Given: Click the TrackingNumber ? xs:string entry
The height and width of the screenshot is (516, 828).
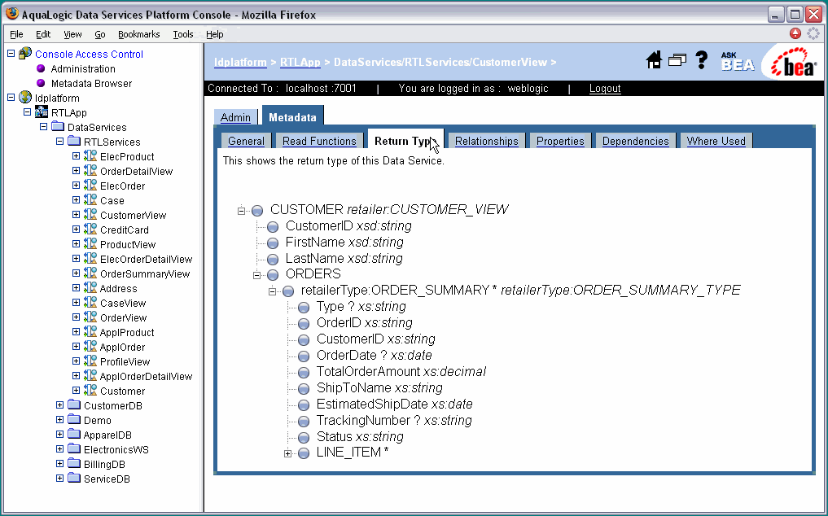Looking at the screenshot, I should [x=394, y=421].
